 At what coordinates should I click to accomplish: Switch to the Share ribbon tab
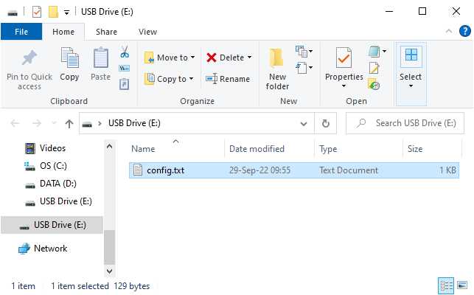pyautogui.click(x=106, y=32)
